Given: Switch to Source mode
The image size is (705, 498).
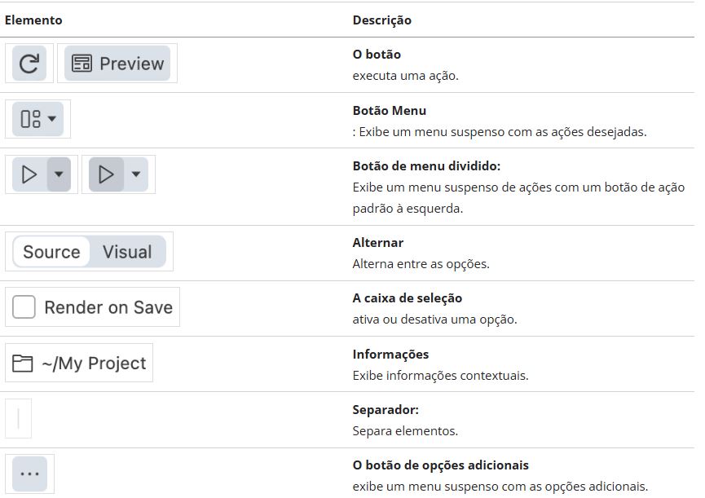Looking at the screenshot, I should click(51, 252).
